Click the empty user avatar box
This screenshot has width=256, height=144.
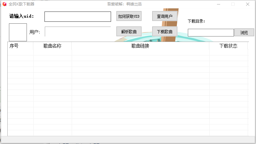pos(18,32)
